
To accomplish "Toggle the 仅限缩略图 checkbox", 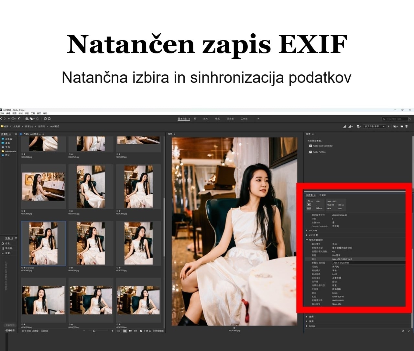I will coord(150,331).
